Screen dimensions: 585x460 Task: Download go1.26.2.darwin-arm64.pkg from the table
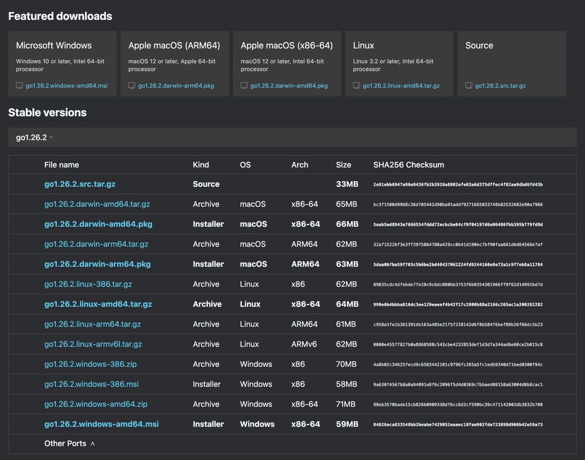[x=97, y=264]
